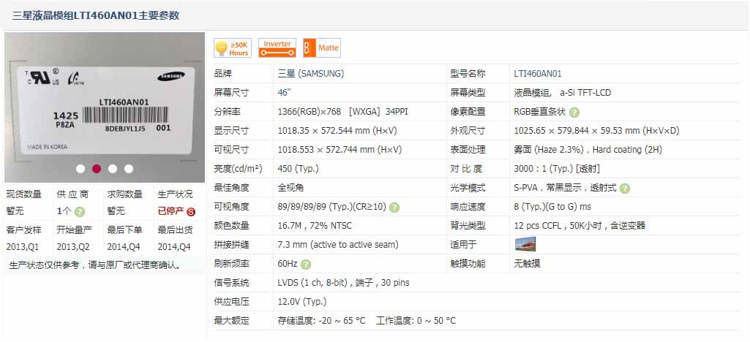Click the Inverter badge icon

277,48
